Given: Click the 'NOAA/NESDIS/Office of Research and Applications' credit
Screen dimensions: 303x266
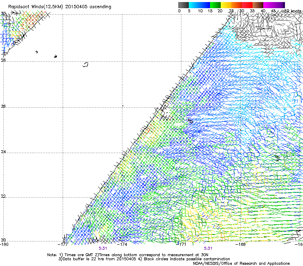Looking at the screenshot, I should 241,264.
